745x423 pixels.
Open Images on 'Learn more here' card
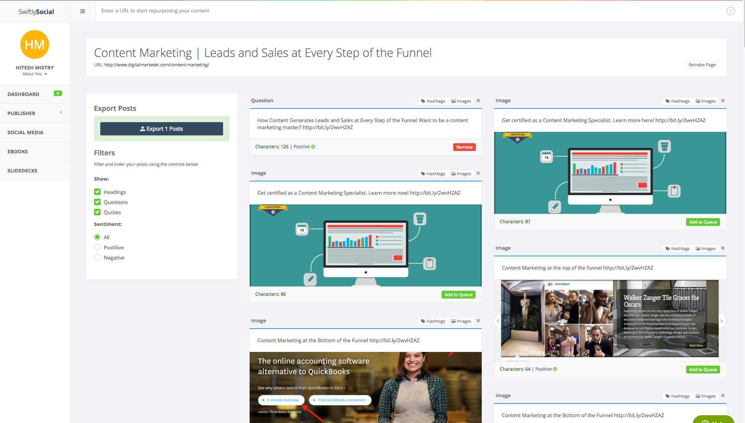706,101
